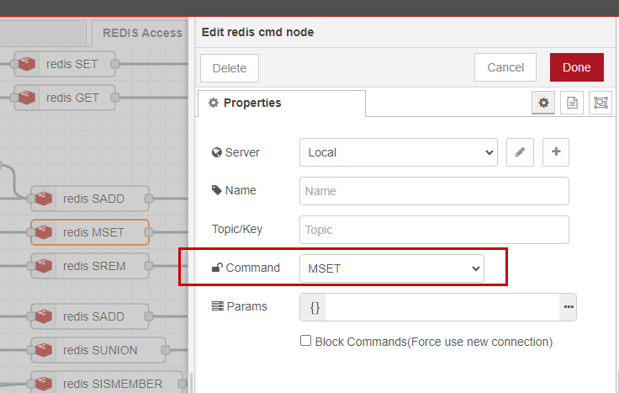This screenshot has width=619, height=393.
Task: Click the input port of redis SREM node
Action: [31, 266]
